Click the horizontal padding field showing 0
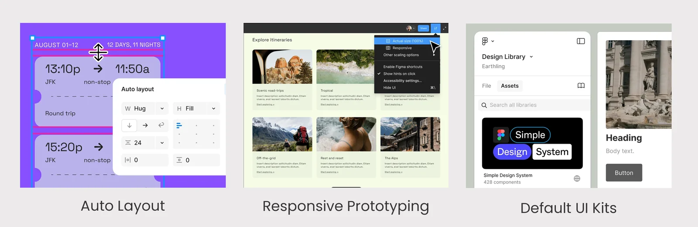698x227 pixels. tap(145, 160)
